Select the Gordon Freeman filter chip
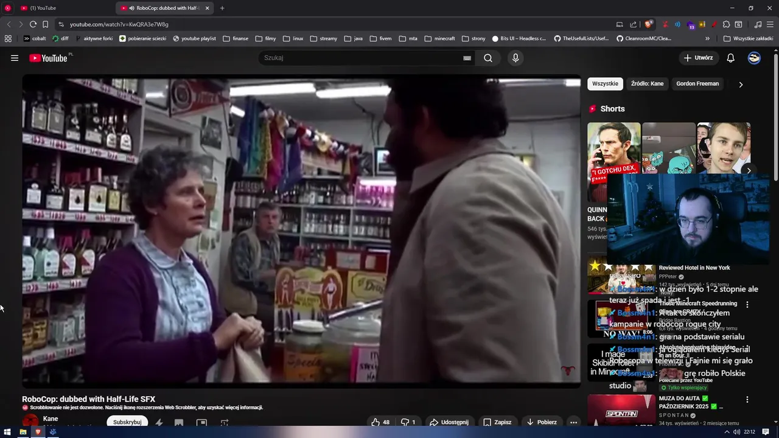779x438 pixels. click(x=697, y=84)
